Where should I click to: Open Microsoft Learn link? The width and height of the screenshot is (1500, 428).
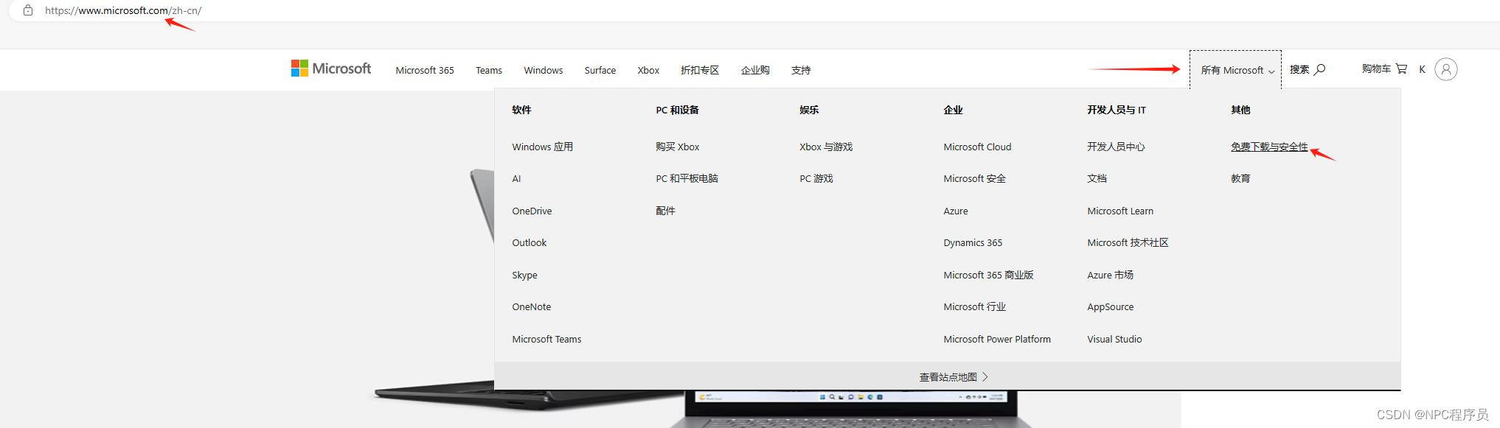1120,211
